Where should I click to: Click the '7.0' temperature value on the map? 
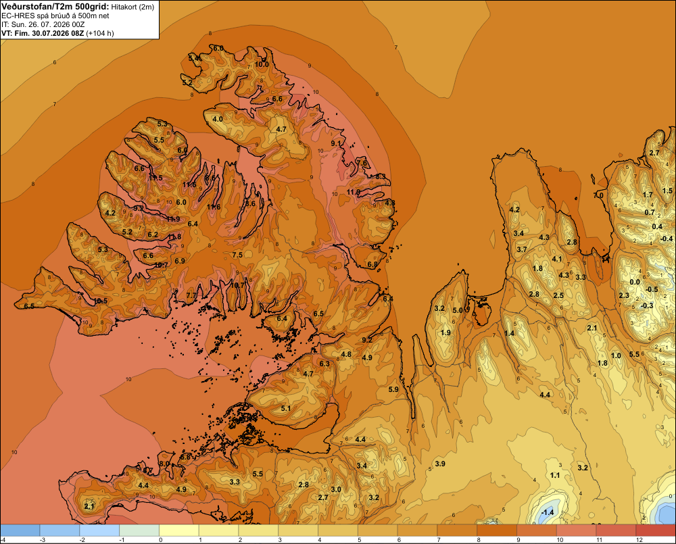coord(598,195)
